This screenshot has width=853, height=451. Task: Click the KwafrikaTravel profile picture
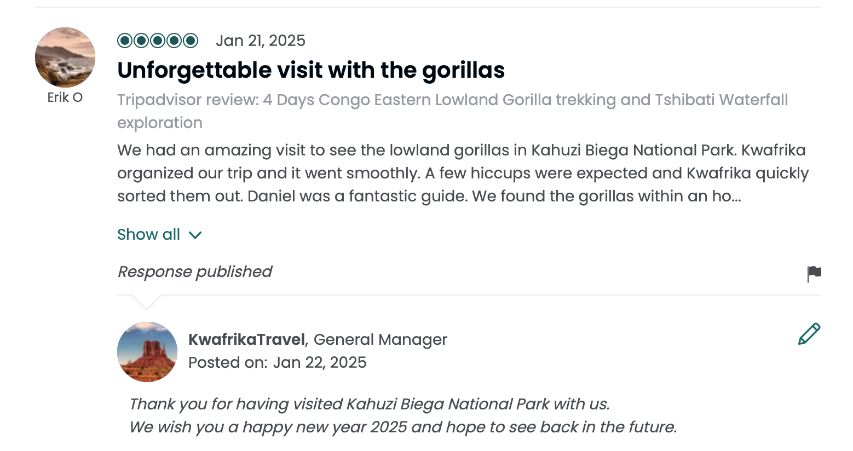point(147,352)
